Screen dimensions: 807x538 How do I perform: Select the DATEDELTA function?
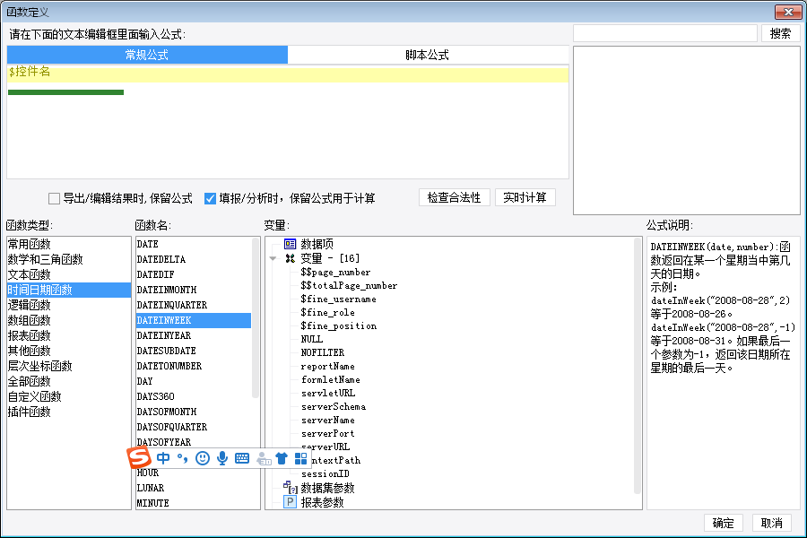194,259
